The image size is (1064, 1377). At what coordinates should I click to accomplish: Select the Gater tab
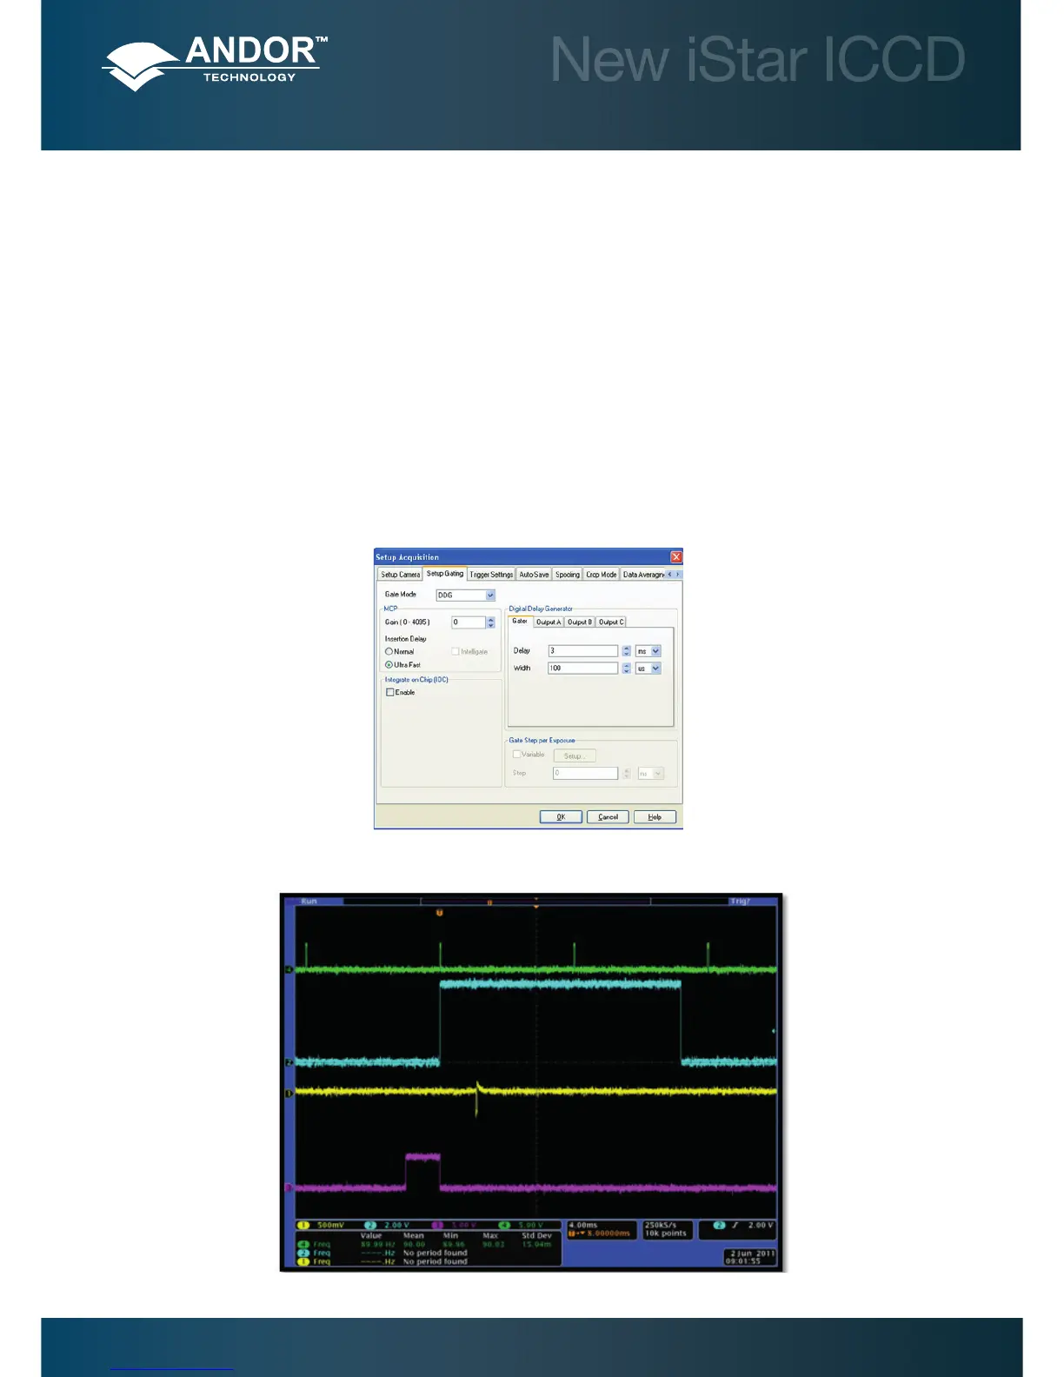point(520,622)
